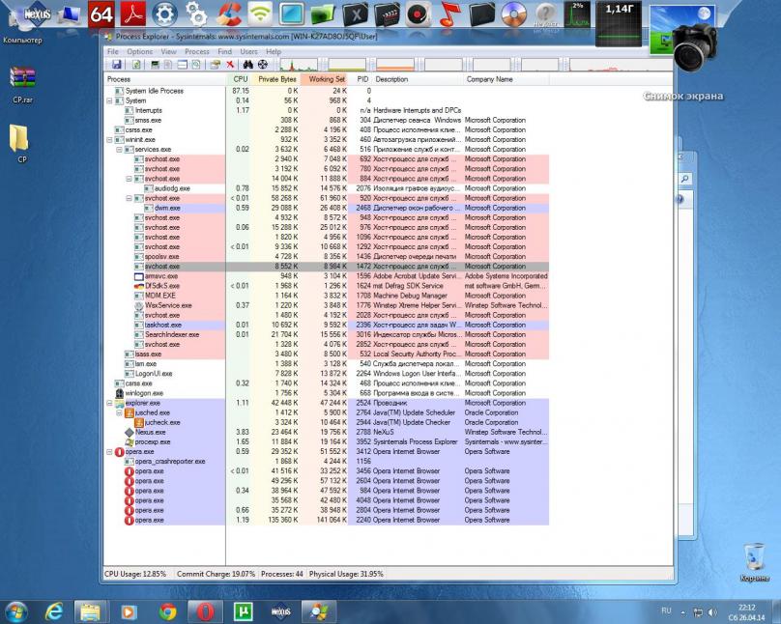Open the CP.rar archive on the desktop
The height and width of the screenshot is (624, 781).
(22, 85)
